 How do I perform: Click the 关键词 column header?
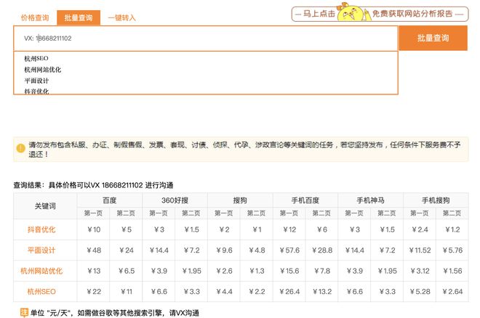45,206
